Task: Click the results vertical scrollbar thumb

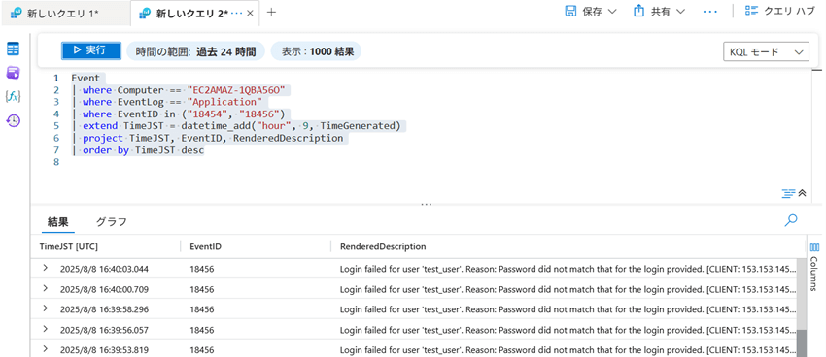Action: (802, 343)
